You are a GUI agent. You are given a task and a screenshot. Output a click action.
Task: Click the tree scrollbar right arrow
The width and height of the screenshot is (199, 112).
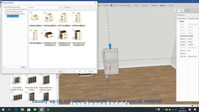[26, 67]
